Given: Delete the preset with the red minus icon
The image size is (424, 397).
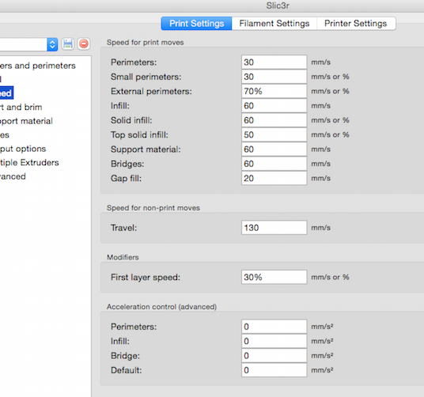Looking at the screenshot, I should [x=84, y=43].
